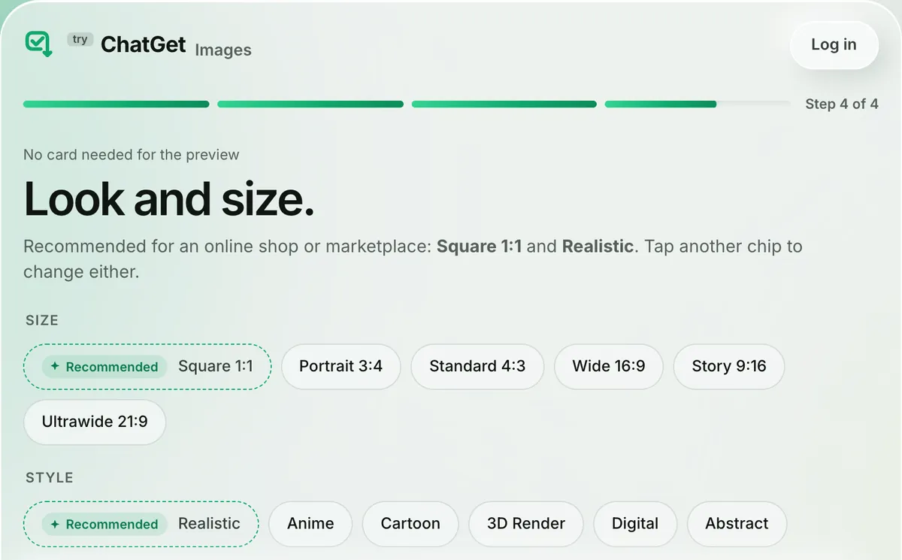Click the try badge beside ChatGet
This screenshot has height=560, width=902.
[x=80, y=39]
